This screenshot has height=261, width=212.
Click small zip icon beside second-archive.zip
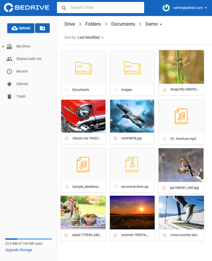(x=115, y=186)
